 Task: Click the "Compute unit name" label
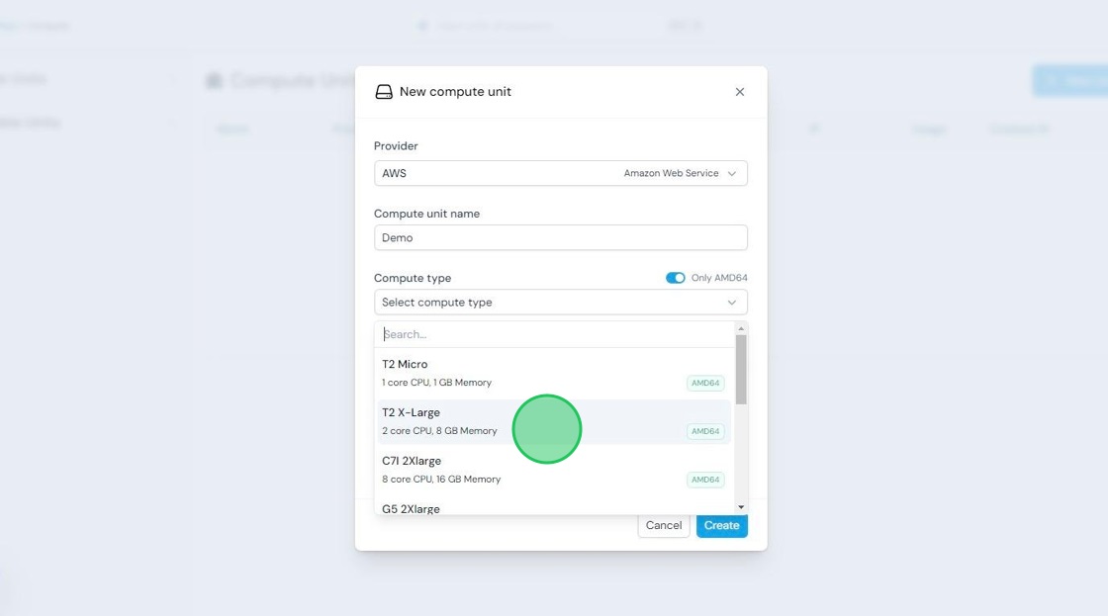pos(426,214)
